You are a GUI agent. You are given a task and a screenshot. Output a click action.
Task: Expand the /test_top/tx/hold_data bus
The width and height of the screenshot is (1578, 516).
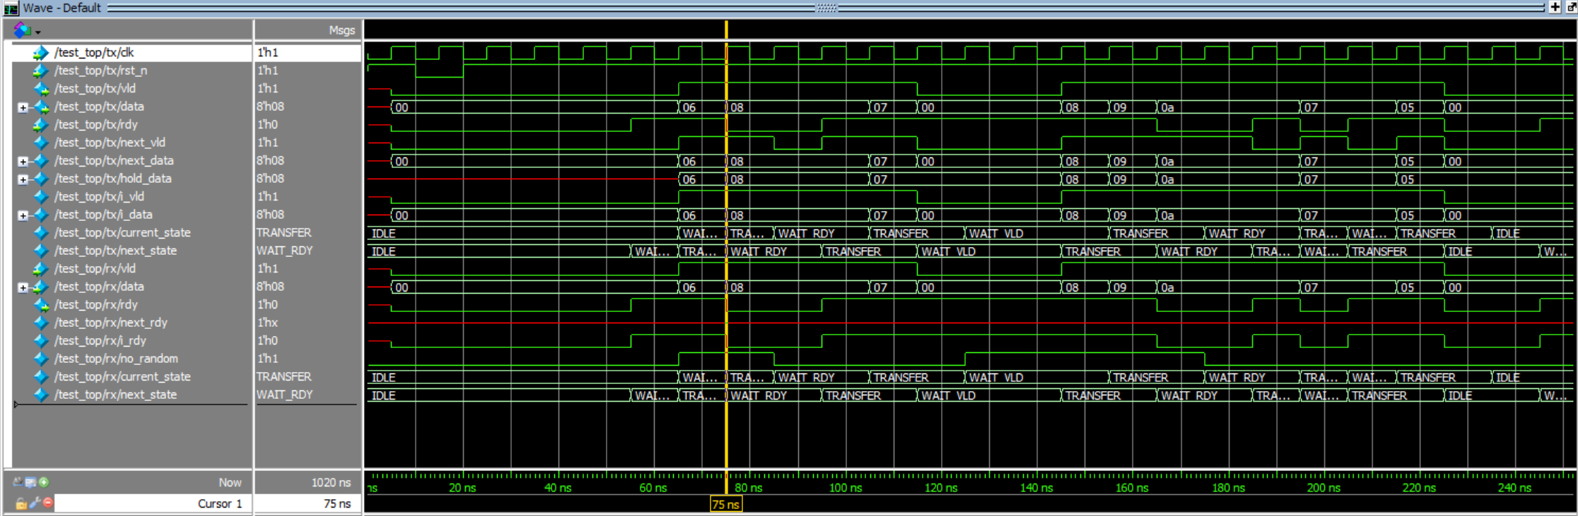click(x=23, y=179)
